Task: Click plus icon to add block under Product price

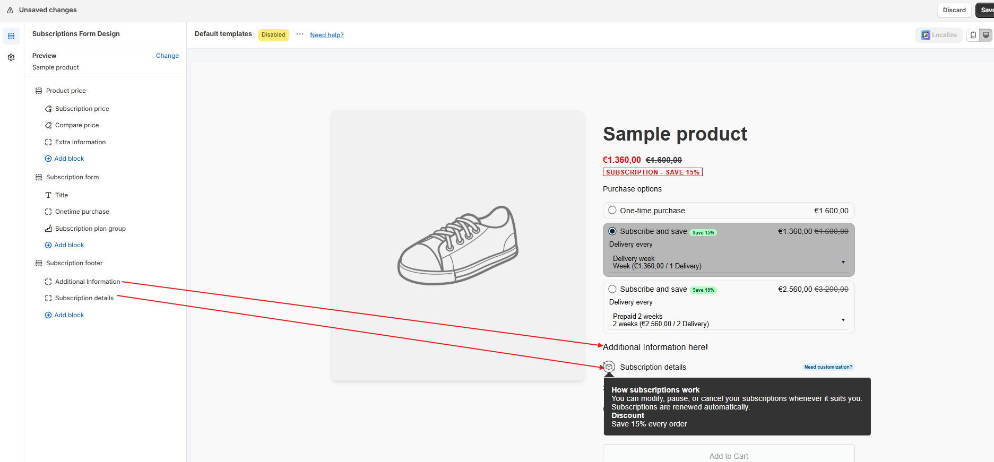Action: (x=48, y=159)
